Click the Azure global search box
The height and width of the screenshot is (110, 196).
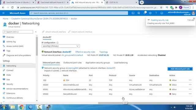[79, 13]
